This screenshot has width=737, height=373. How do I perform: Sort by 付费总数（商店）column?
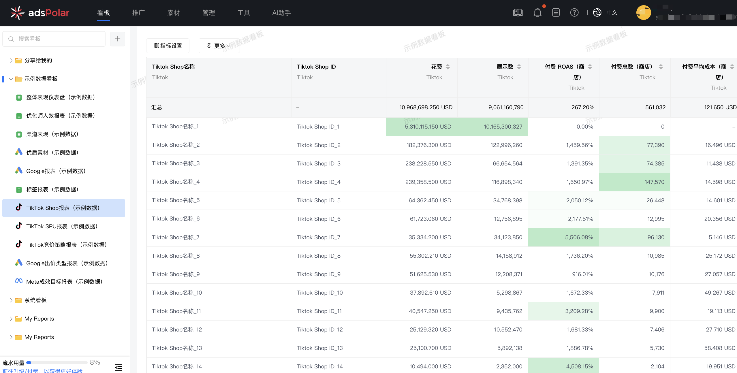(x=661, y=67)
